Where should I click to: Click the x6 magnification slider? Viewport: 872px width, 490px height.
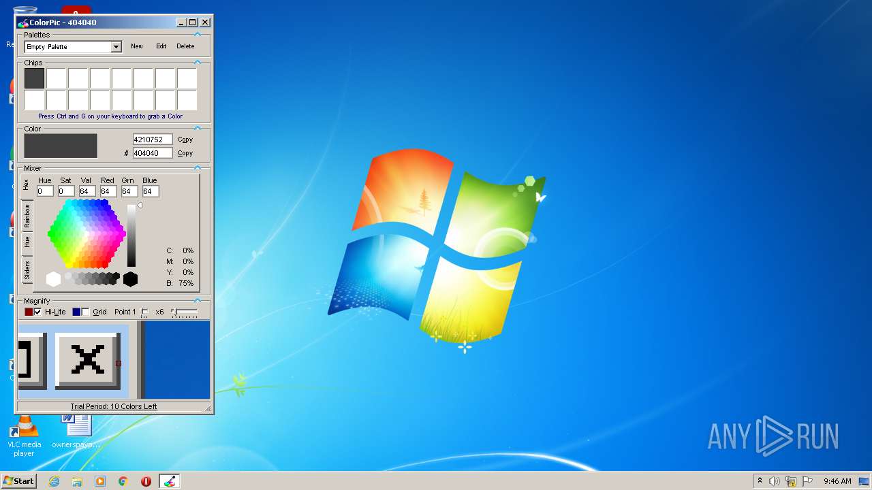[x=185, y=312]
